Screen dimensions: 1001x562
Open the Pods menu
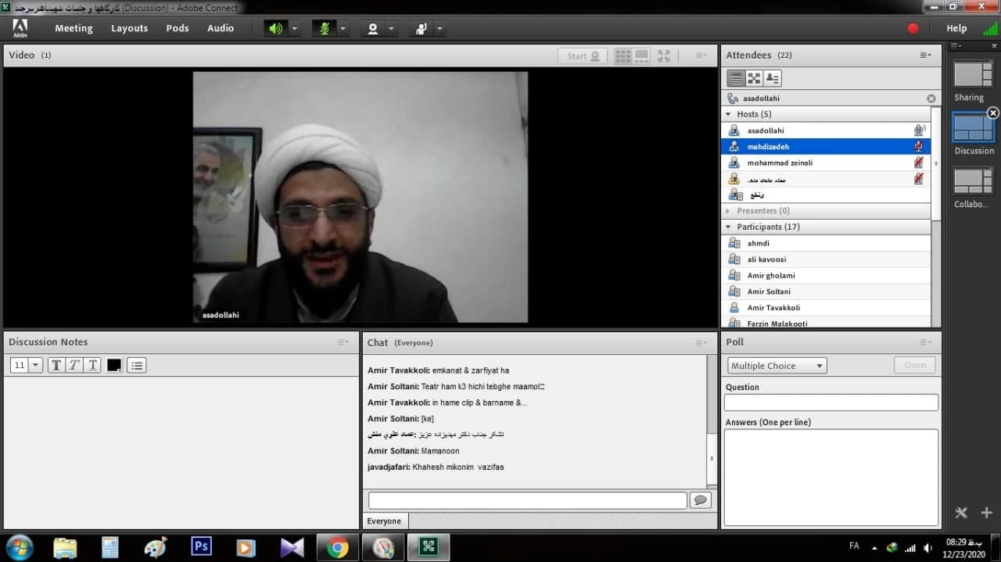(178, 28)
